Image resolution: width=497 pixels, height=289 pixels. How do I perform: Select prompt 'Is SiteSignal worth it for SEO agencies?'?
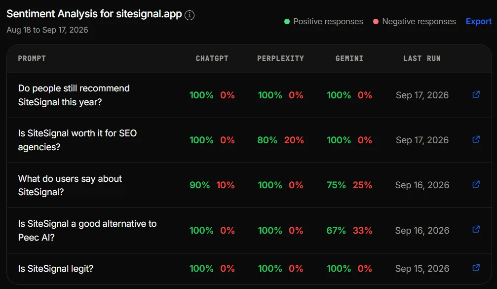(77, 140)
